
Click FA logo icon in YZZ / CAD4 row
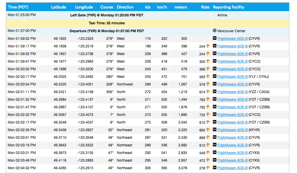click(215, 92)
